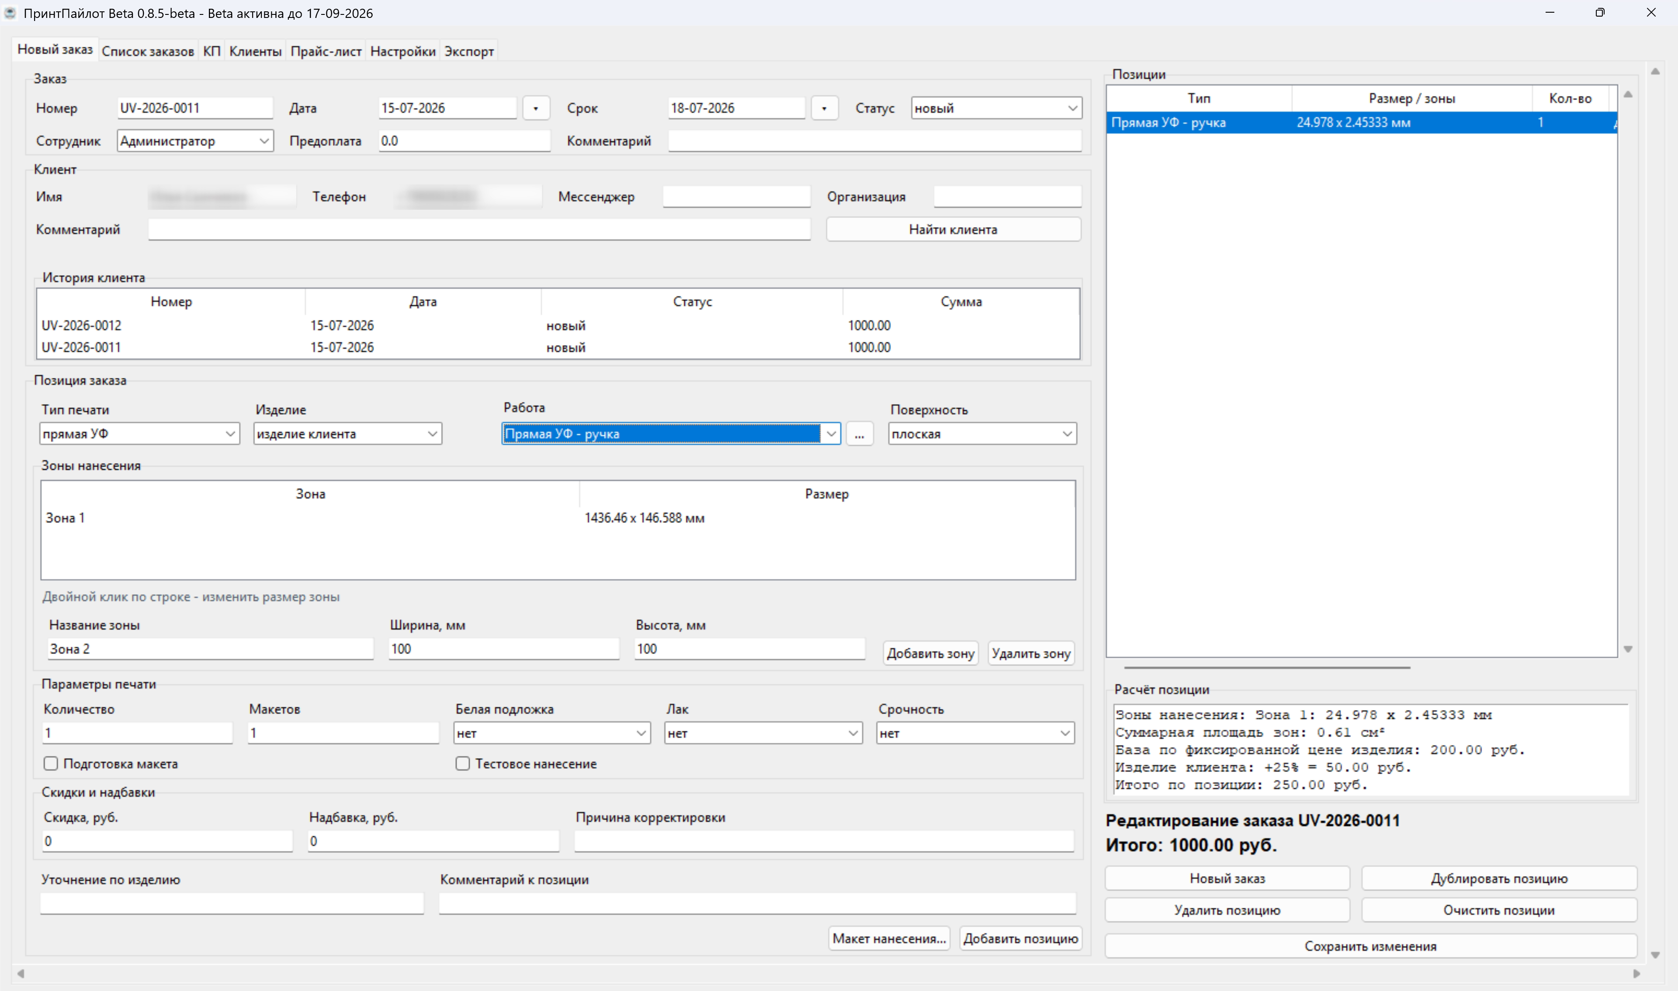Click the Макет нанесения button

[889, 938]
